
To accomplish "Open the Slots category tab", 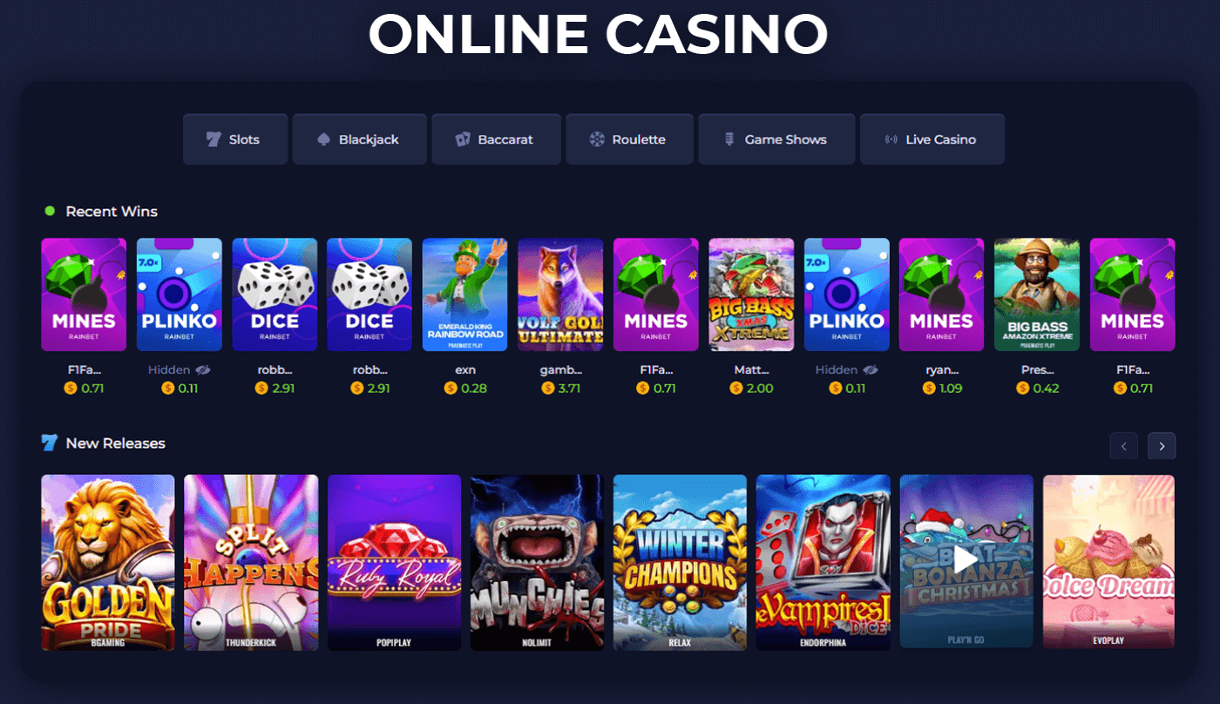I will [235, 139].
